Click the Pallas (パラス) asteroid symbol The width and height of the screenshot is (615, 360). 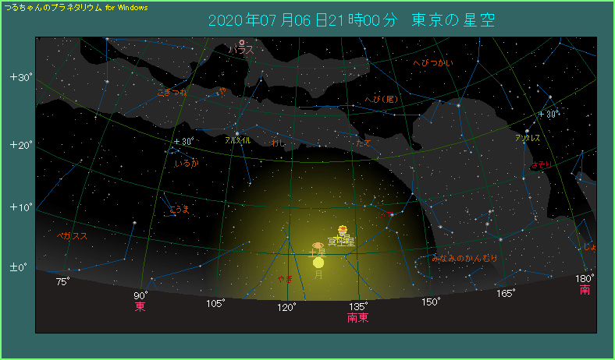point(242,42)
